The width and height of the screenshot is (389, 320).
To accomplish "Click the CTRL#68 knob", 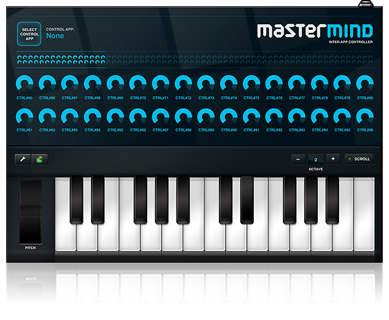I will coord(92,83).
